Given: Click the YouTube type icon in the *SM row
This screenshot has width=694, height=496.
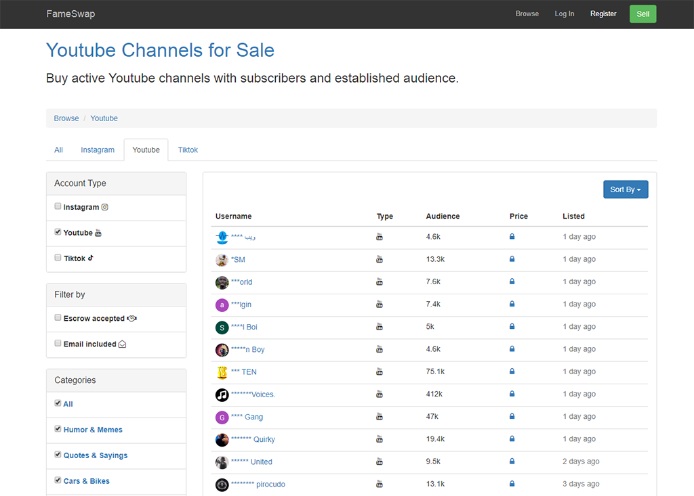Looking at the screenshot, I should (x=380, y=259).
